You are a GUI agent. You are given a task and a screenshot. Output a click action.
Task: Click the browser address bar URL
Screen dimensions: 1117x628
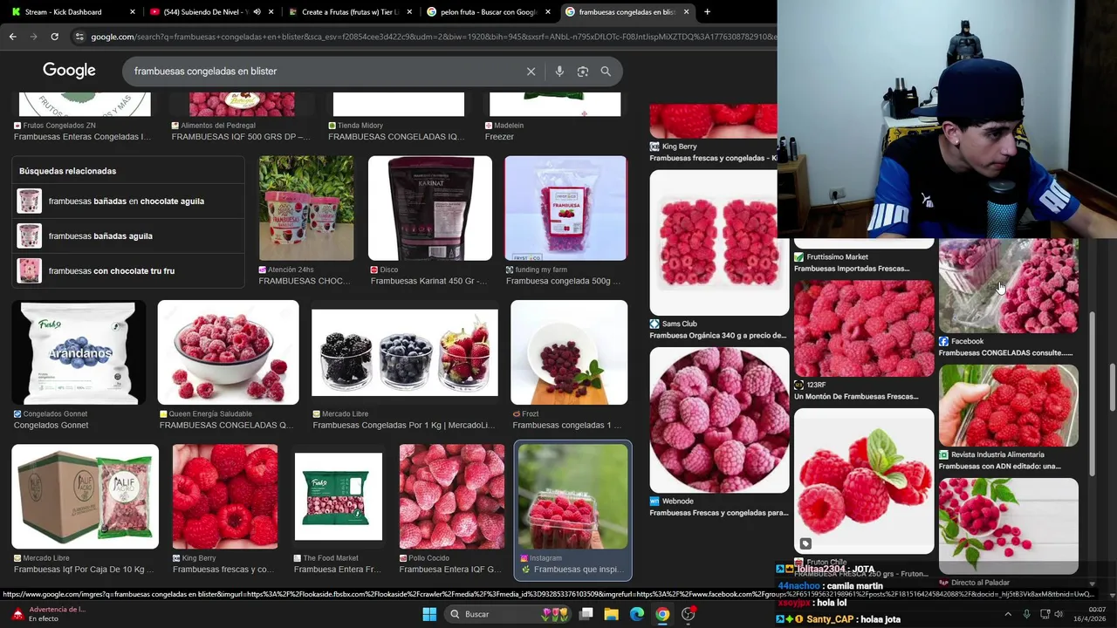tap(432, 37)
